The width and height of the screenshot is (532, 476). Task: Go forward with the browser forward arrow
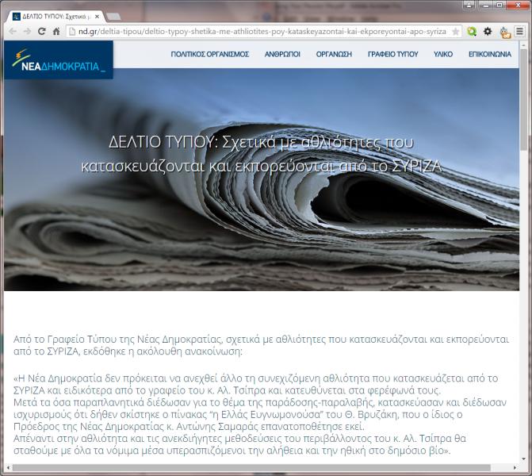click(27, 32)
